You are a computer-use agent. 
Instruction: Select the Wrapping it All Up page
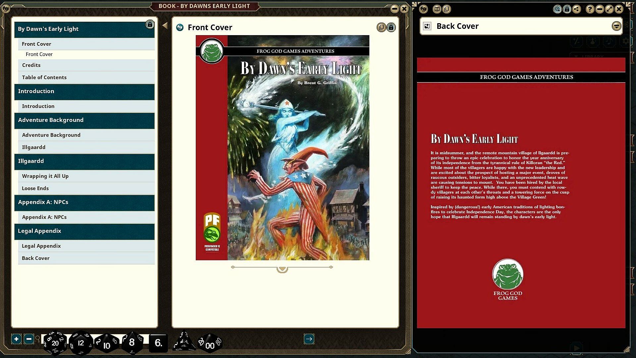coord(45,176)
